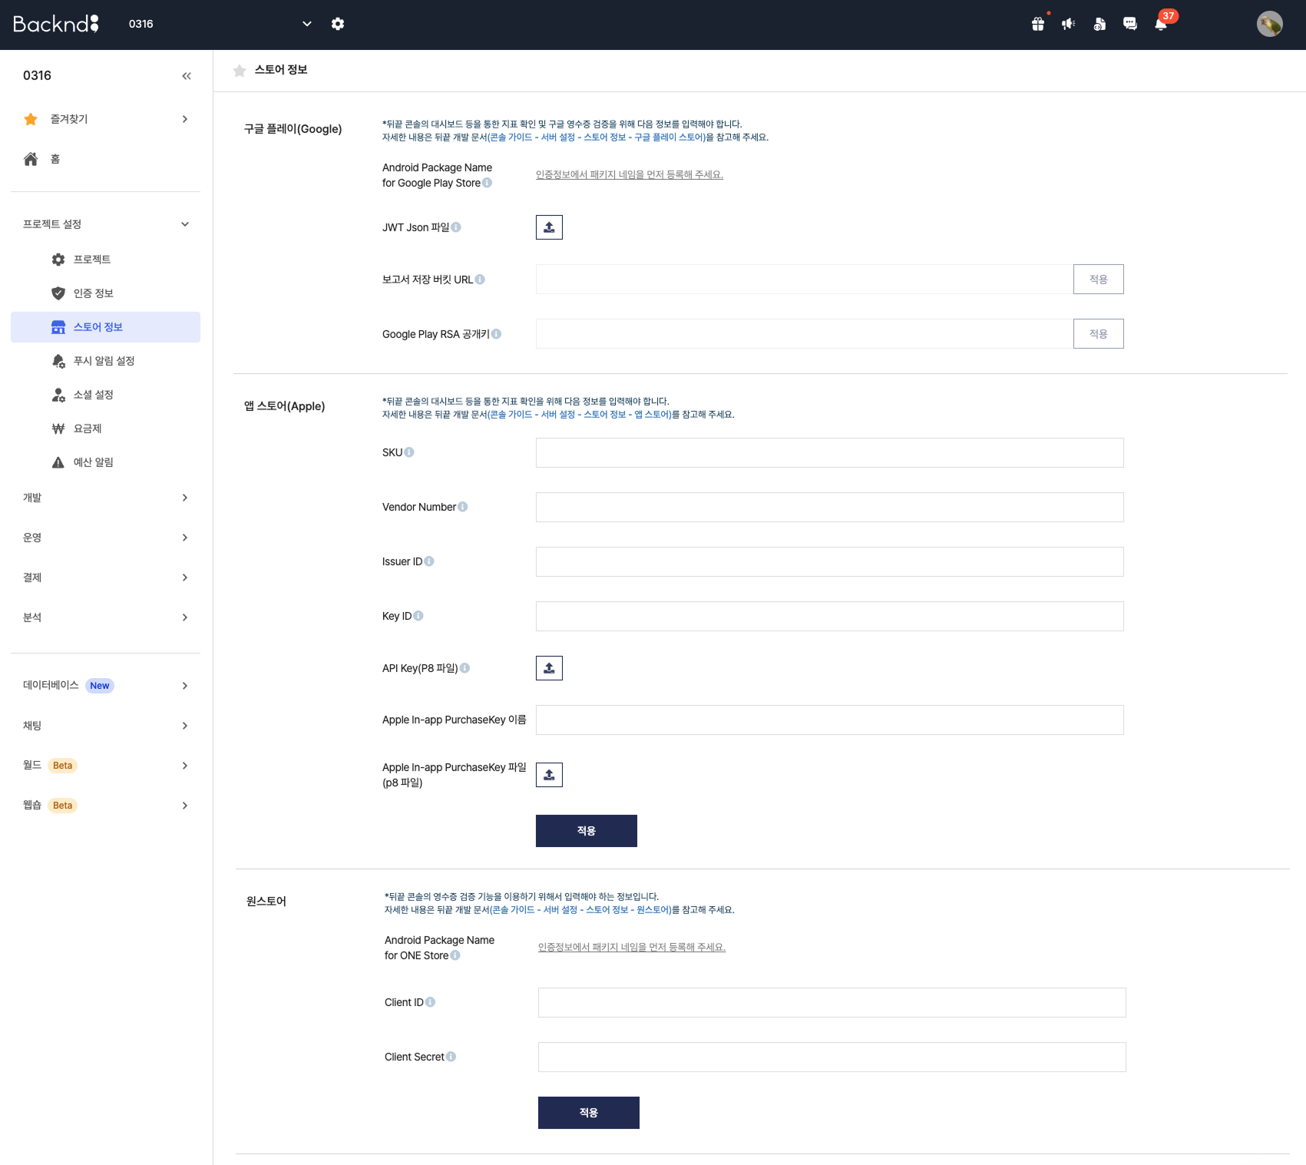Open 푸시 알림 설정 in sidebar

coord(104,361)
